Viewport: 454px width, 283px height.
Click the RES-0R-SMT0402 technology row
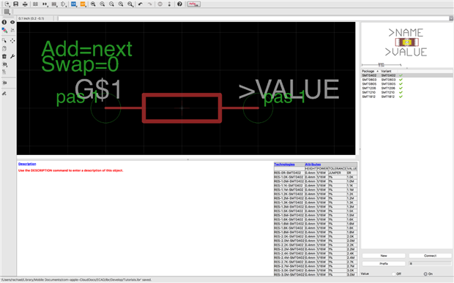click(x=316, y=173)
